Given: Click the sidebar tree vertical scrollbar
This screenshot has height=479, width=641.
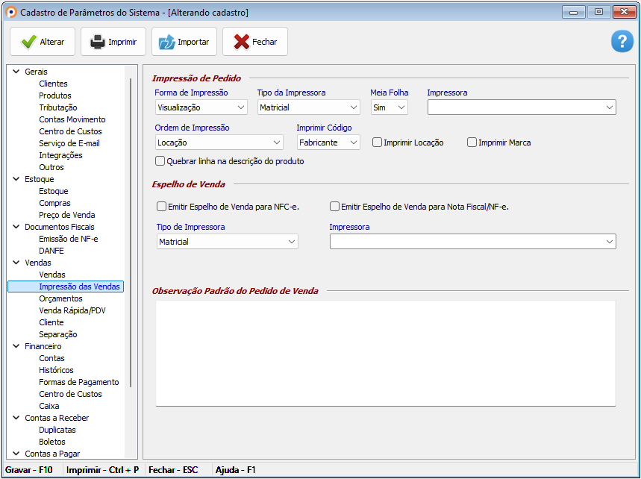Looking at the screenshot, I should 131,231.
